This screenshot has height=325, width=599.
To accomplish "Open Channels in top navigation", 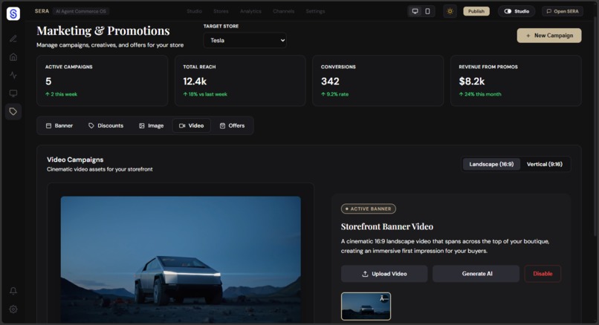I will tap(283, 11).
